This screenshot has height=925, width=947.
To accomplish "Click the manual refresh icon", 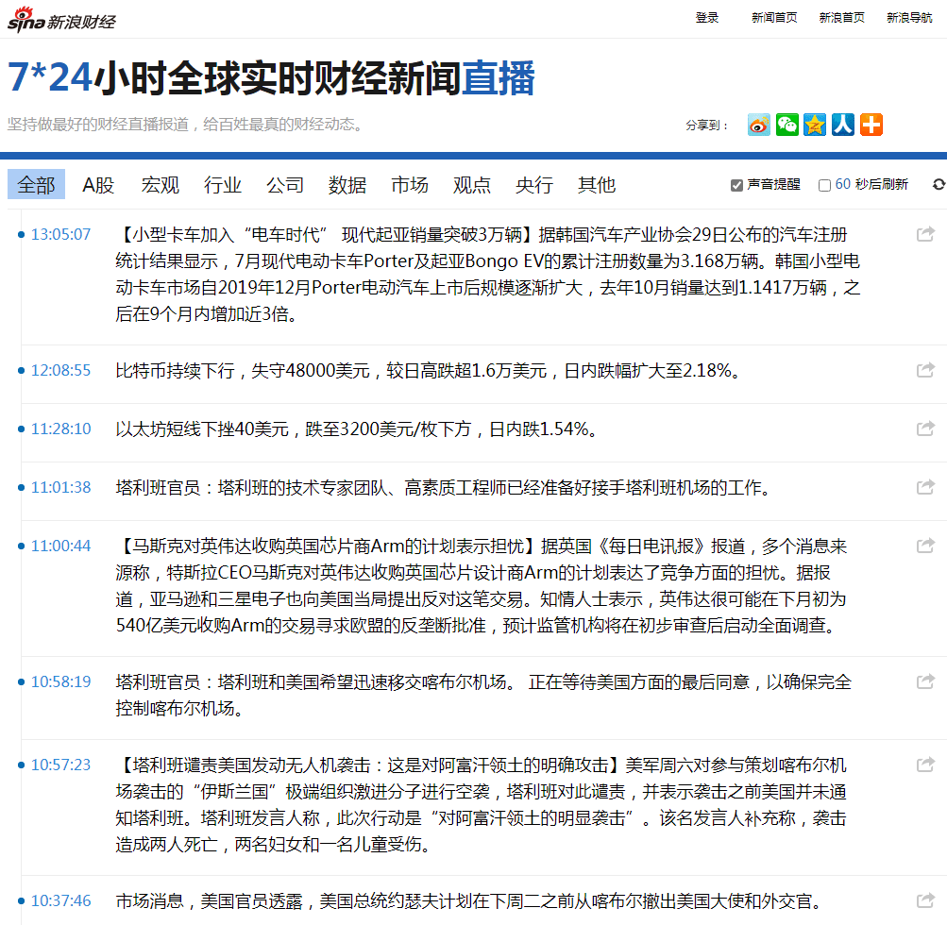I will coord(939,184).
